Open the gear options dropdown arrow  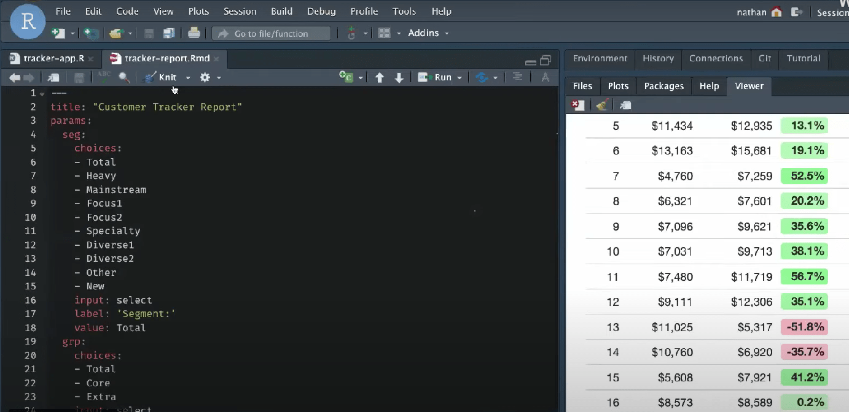tap(219, 78)
